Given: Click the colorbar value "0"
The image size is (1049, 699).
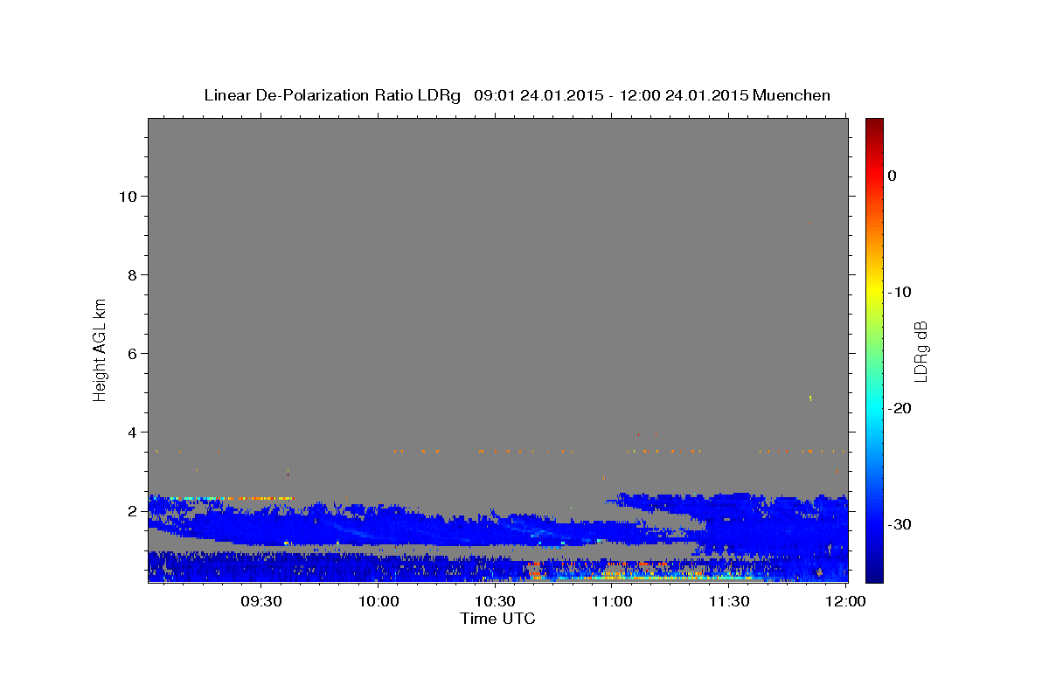Looking at the screenshot, I should pyautogui.click(x=892, y=176).
